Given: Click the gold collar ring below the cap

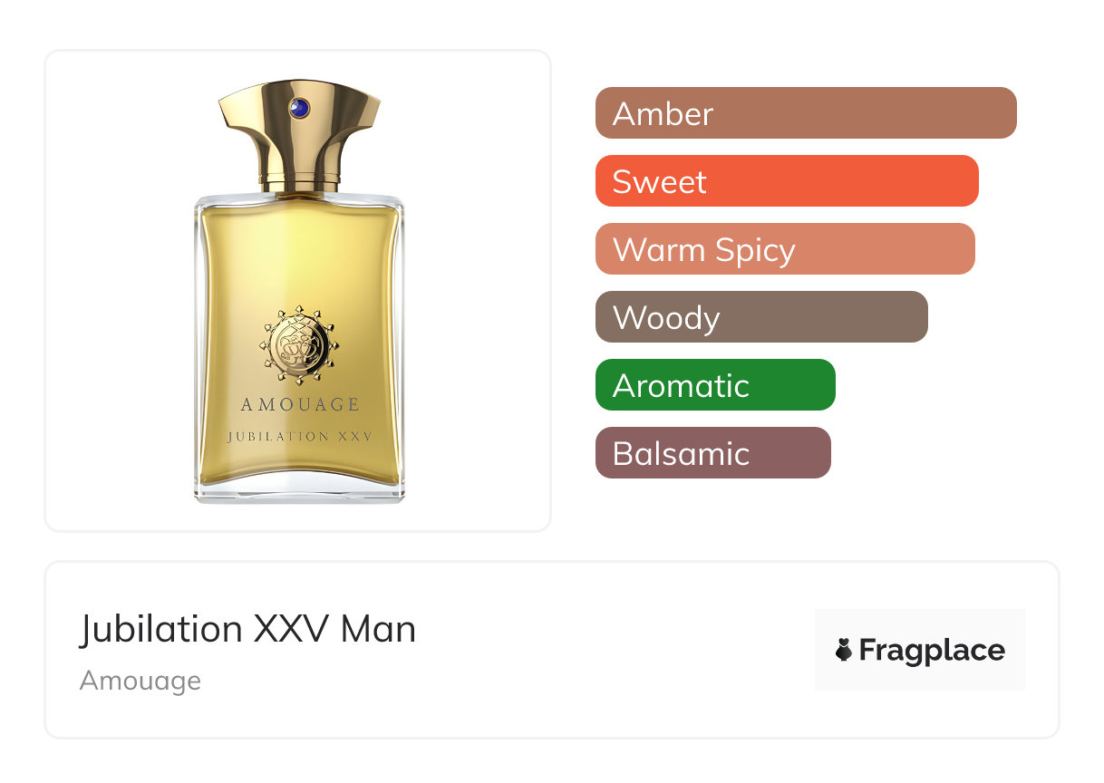Looking at the screenshot, I should pos(300,187).
